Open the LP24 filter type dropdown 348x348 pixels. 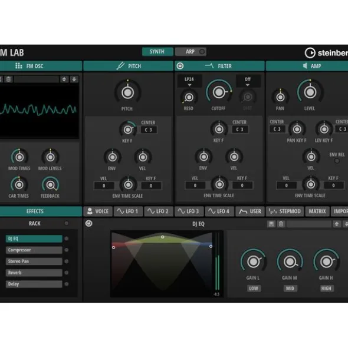[x=189, y=81]
